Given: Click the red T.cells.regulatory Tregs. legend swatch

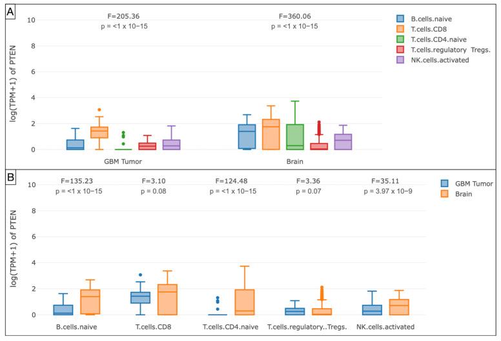Looking at the screenshot, I should click(401, 49).
